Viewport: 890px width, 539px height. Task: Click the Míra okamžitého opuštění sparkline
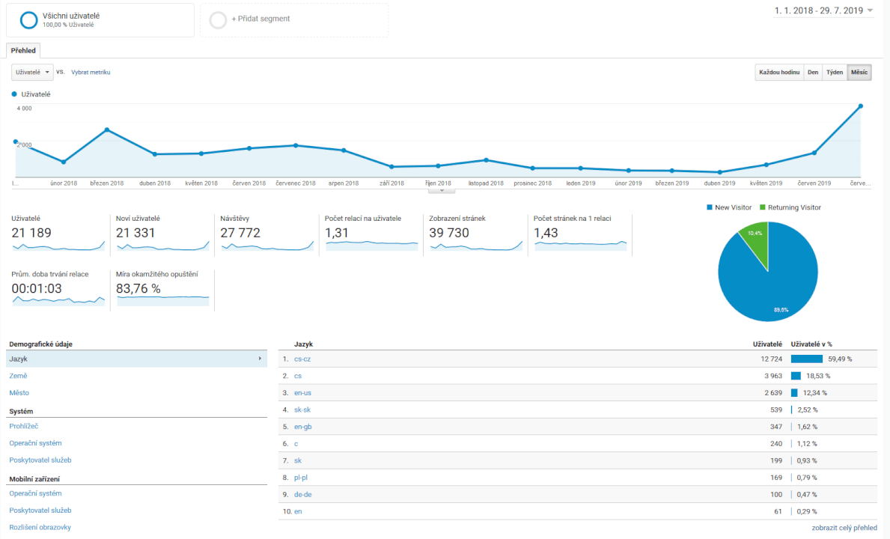tap(162, 300)
